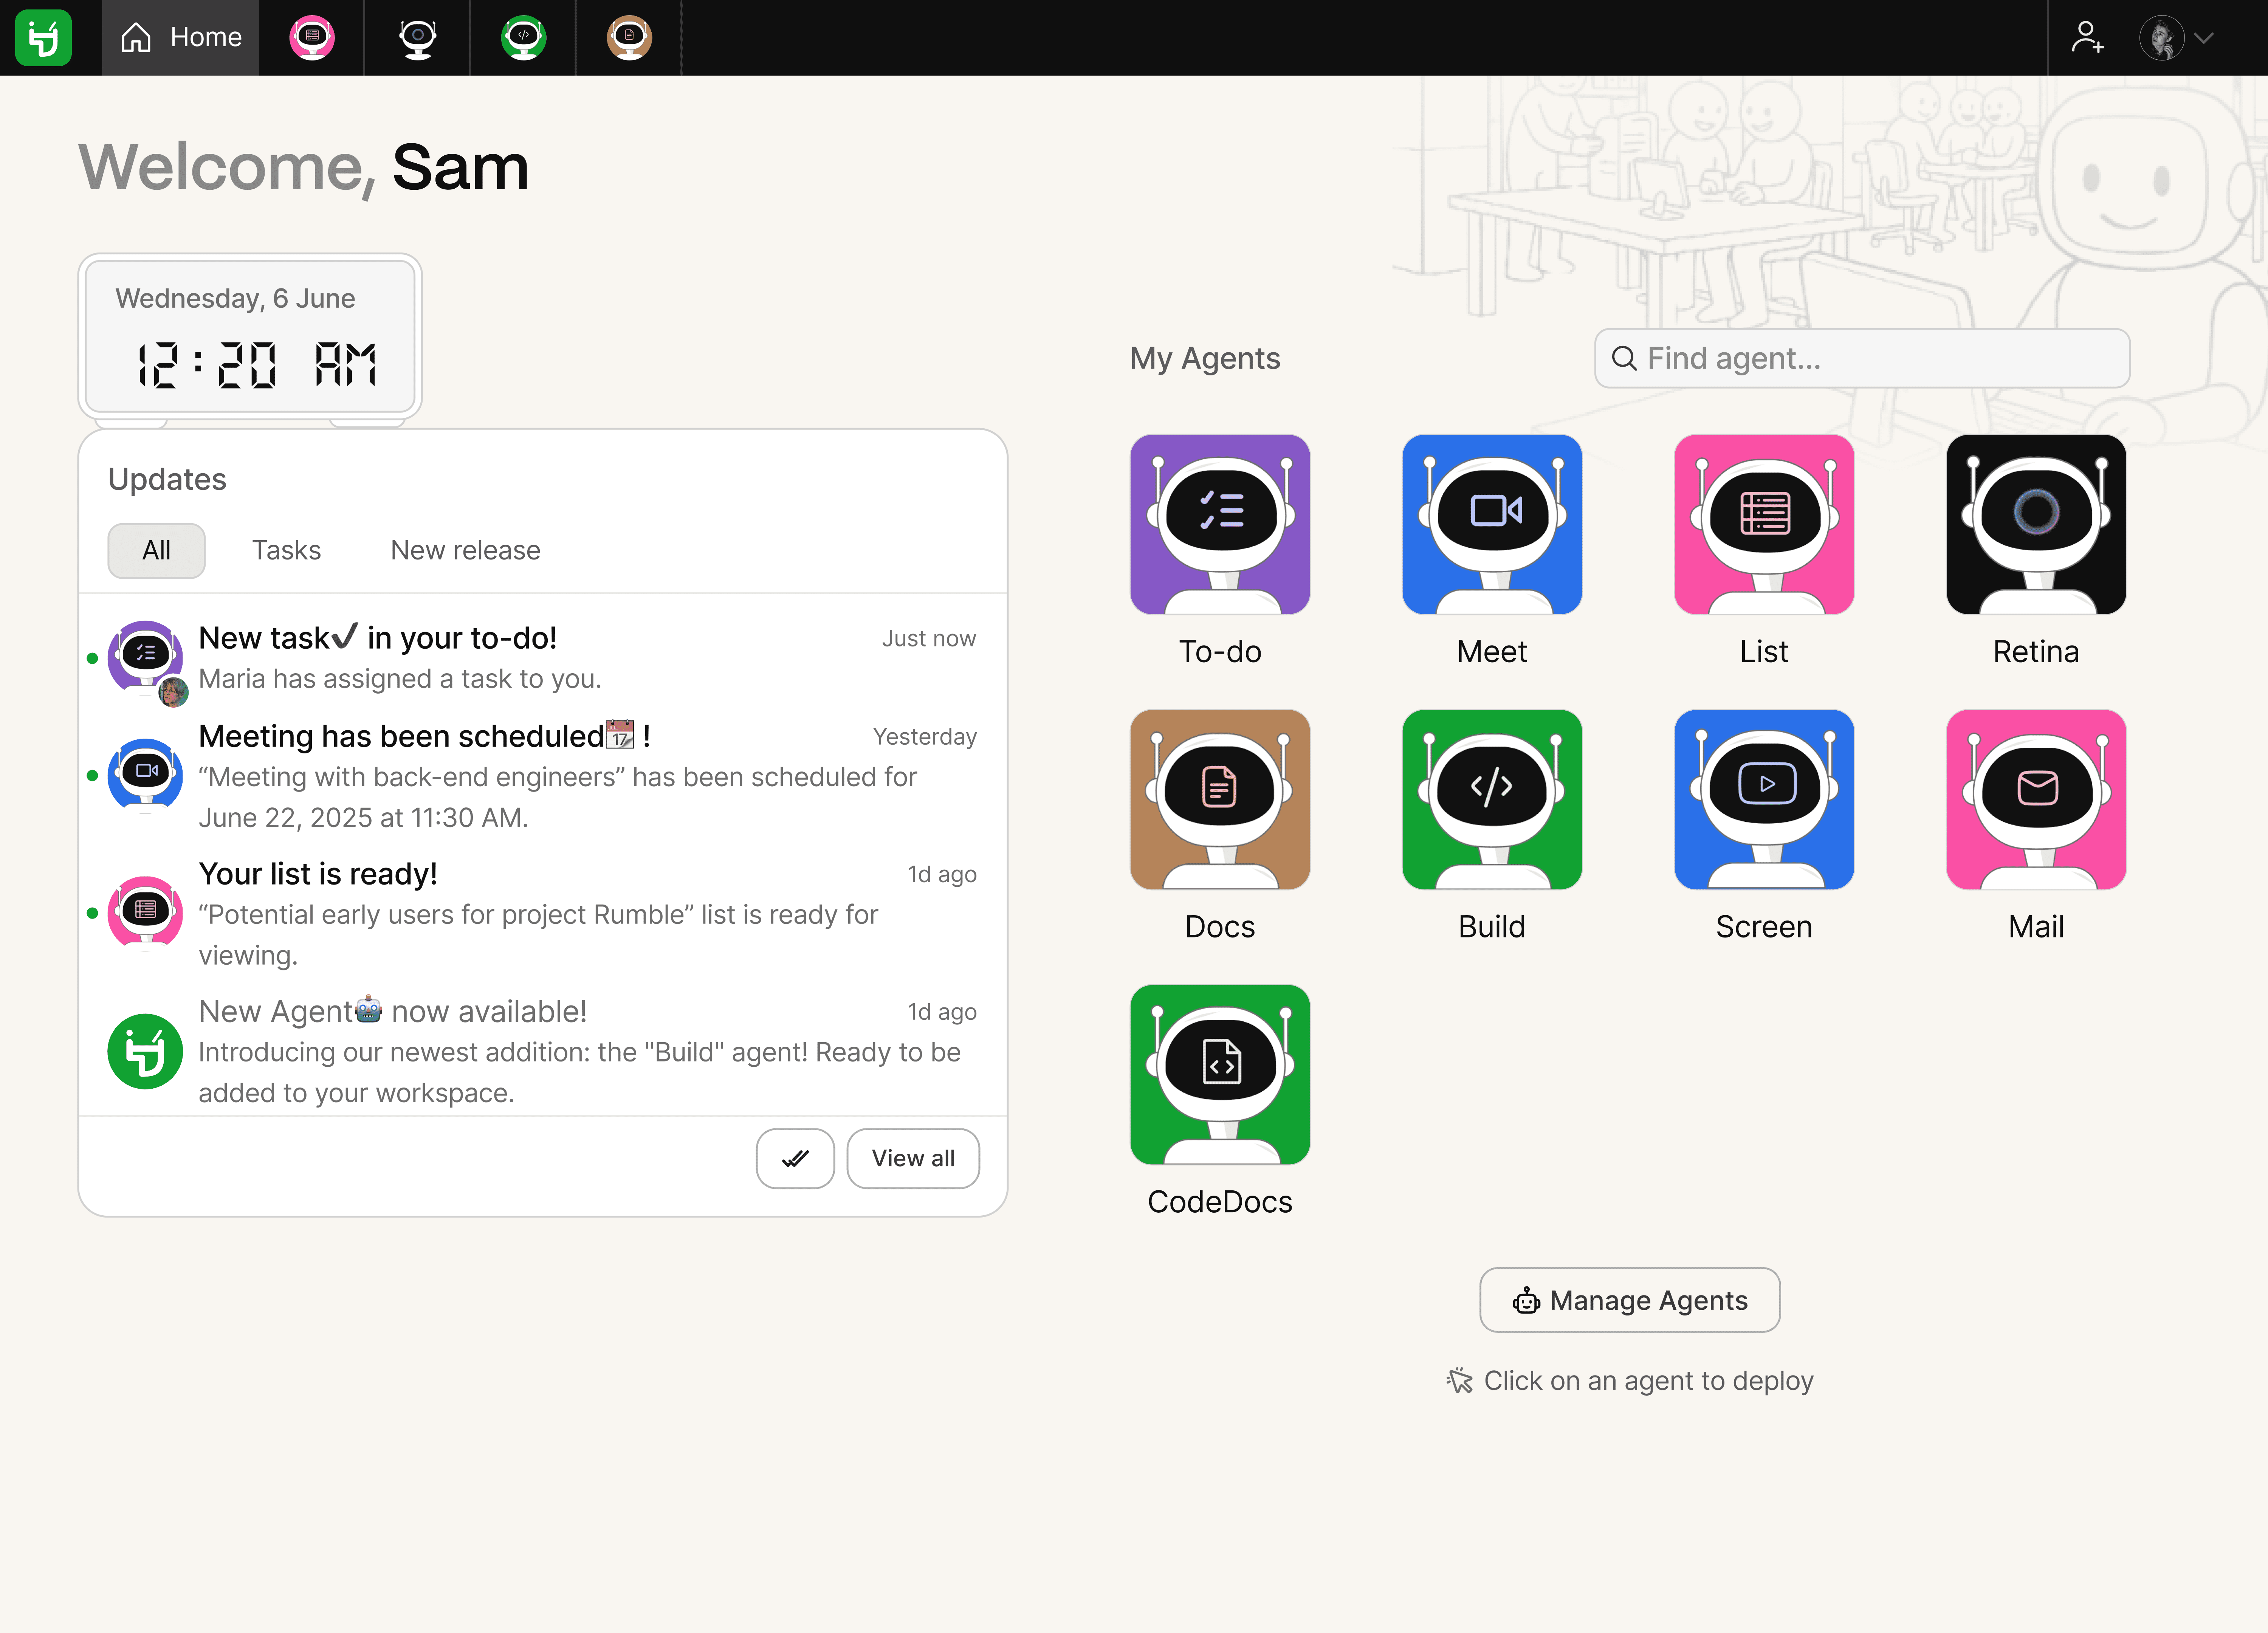Open the Mail agent
Image resolution: width=2268 pixels, height=1633 pixels.
(x=2035, y=799)
